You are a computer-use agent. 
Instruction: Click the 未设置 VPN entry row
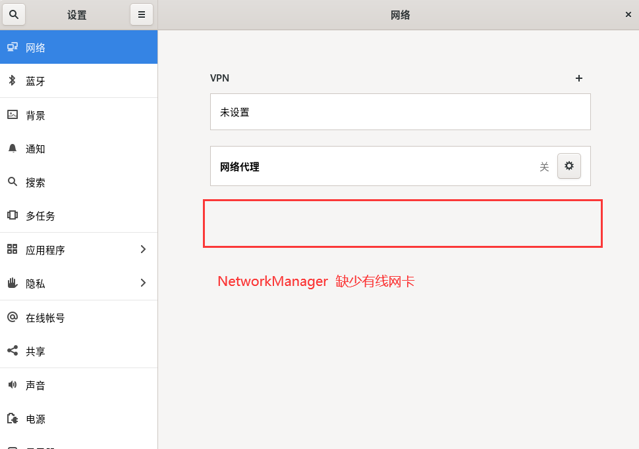pyautogui.click(x=399, y=112)
